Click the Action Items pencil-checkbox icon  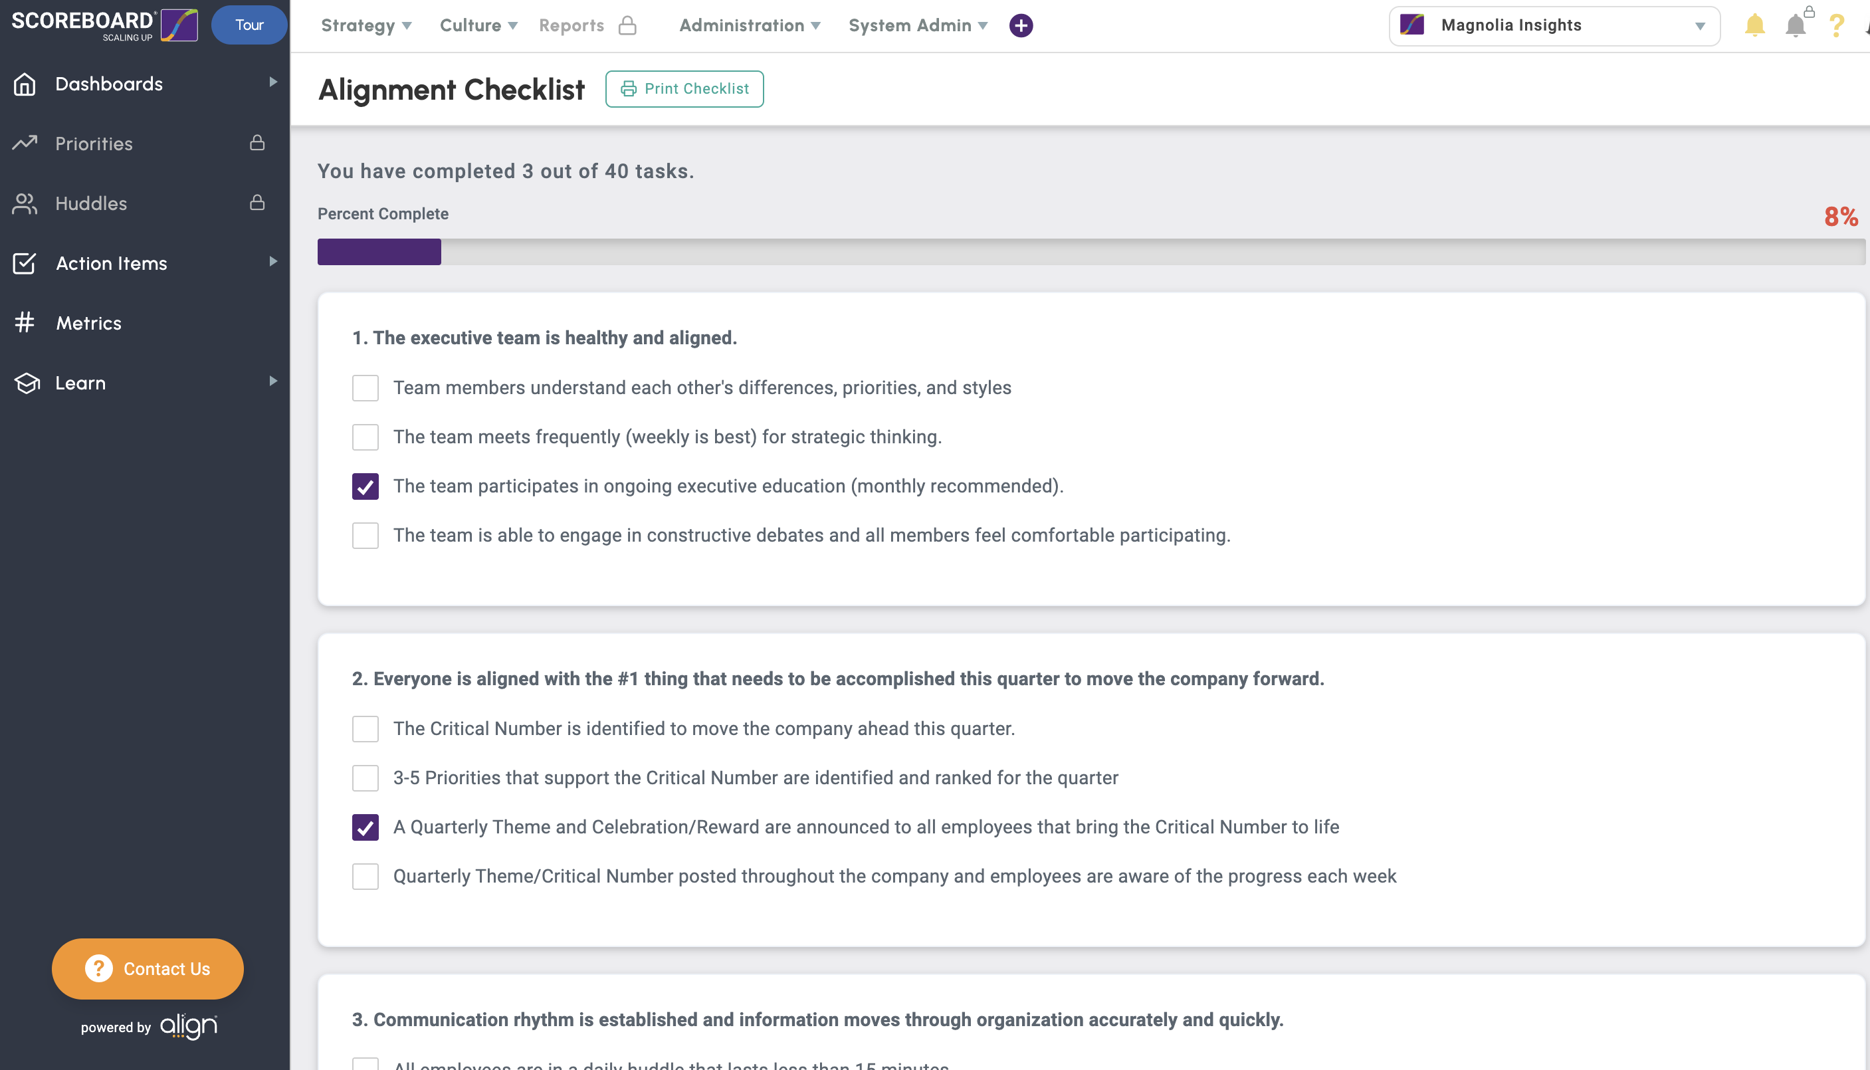[25, 263]
